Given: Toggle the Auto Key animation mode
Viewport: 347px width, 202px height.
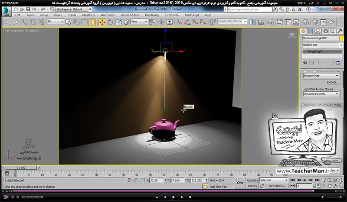Looking at the screenshot, I should pyautogui.click(x=252, y=180).
